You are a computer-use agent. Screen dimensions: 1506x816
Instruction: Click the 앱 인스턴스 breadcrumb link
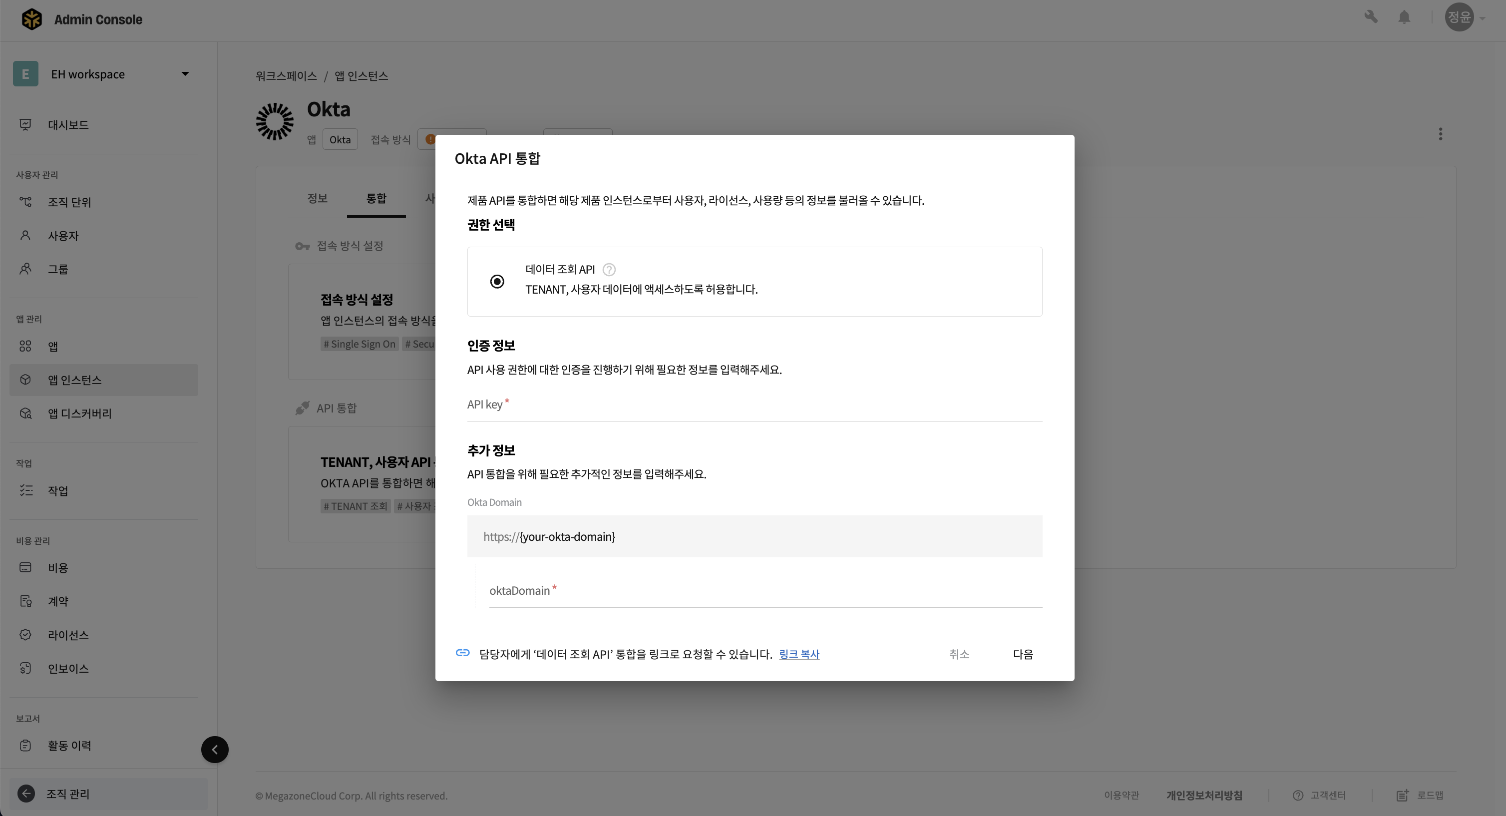click(361, 75)
